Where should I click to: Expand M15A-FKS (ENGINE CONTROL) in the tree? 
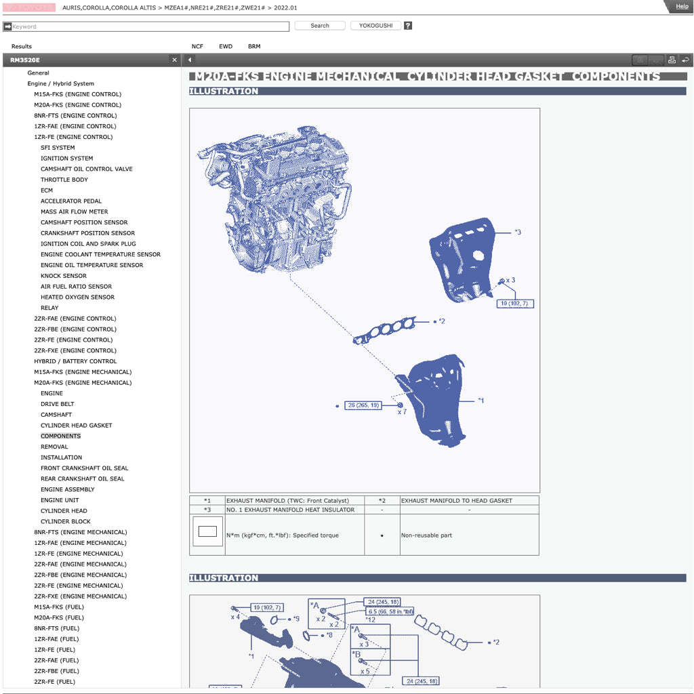click(77, 94)
